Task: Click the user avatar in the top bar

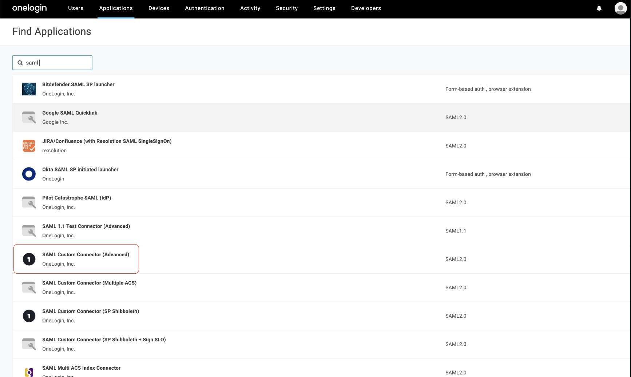Action: [x=620, y=8]
